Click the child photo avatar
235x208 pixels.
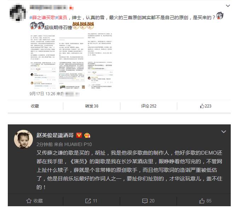[23, 139]
